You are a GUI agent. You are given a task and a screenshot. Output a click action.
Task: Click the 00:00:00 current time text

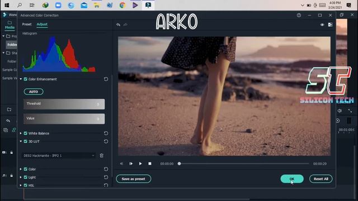click(167, 164)
